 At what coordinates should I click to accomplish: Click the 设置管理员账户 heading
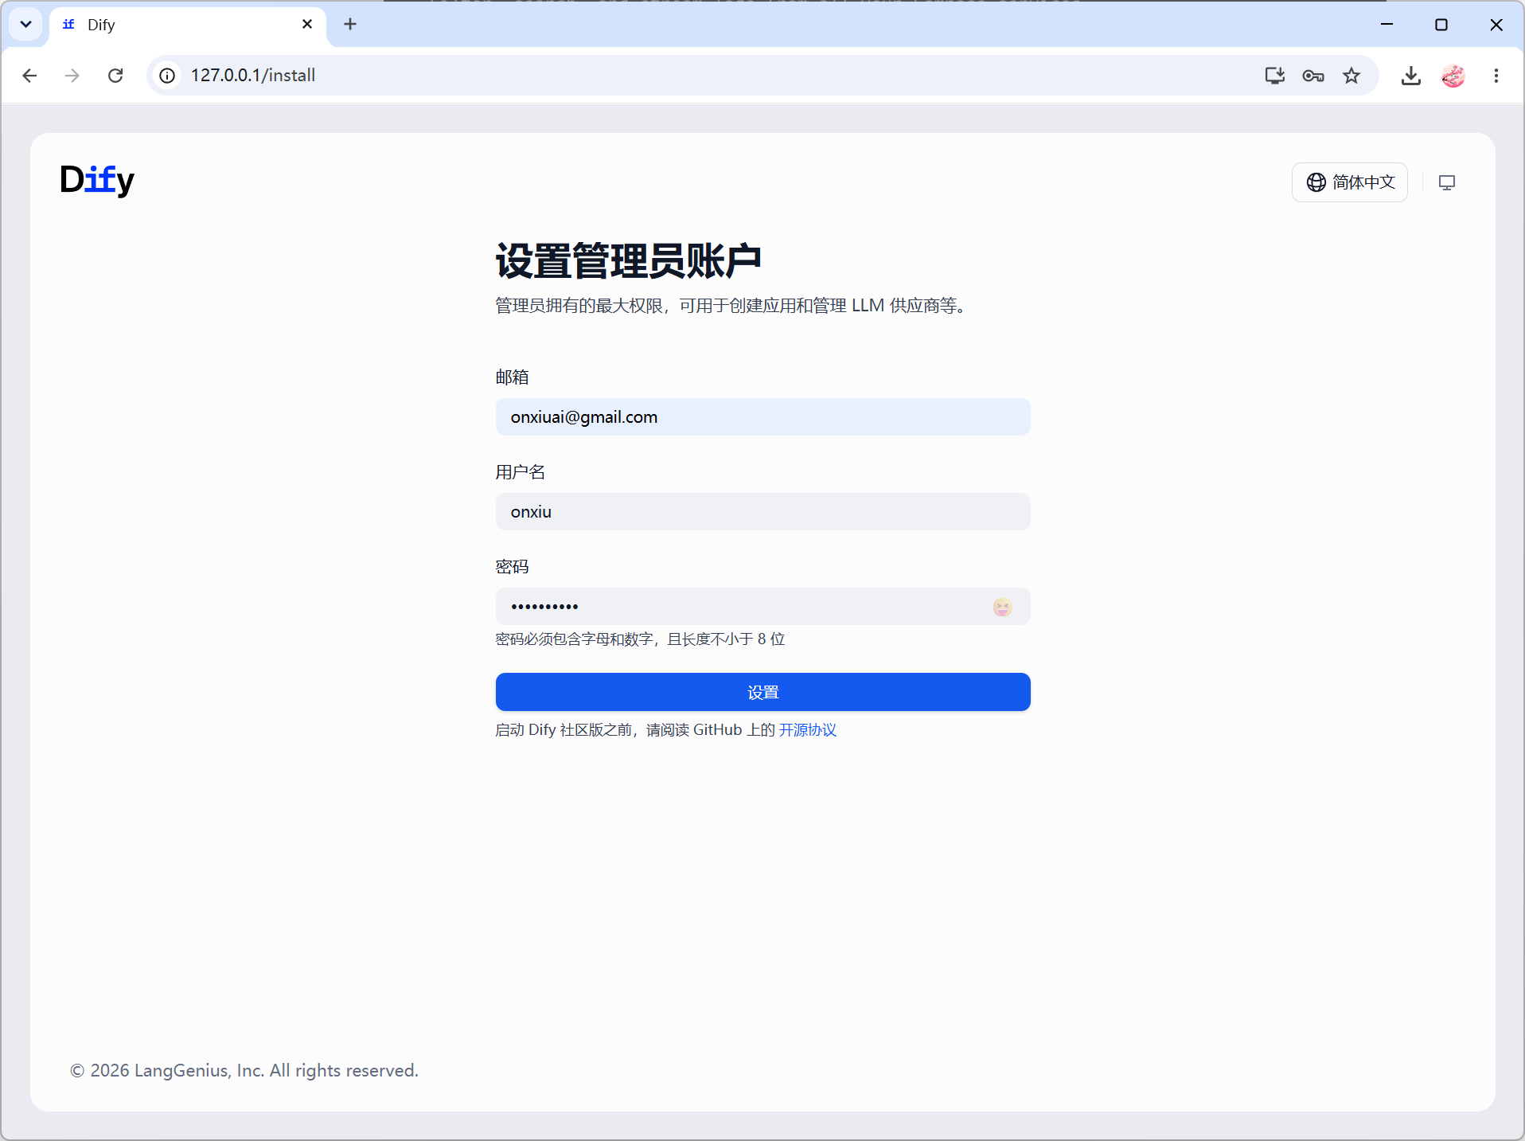[x=628, y=261]
